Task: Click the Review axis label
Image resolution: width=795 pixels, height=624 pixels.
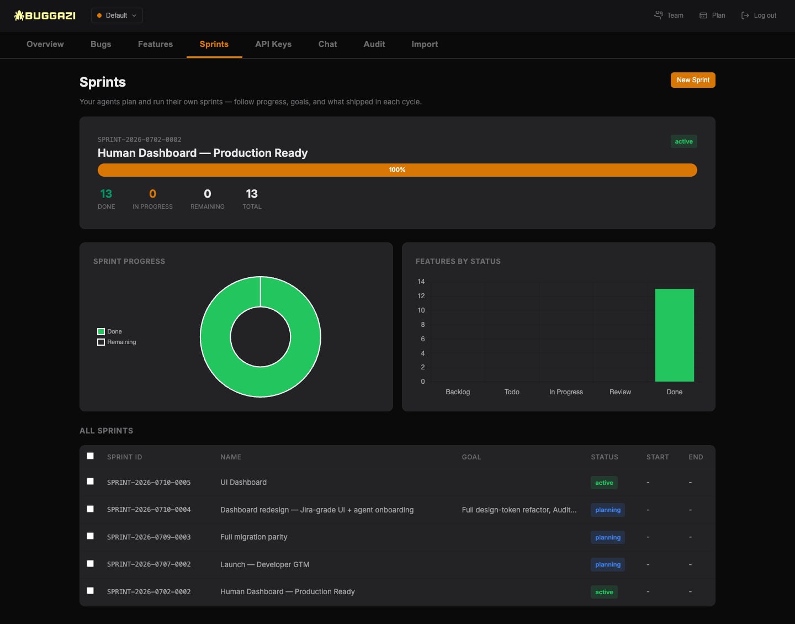Action: 620,392
